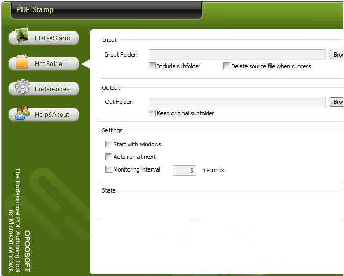
Task: Click the Out Folder path field
Action: (237, 102)
